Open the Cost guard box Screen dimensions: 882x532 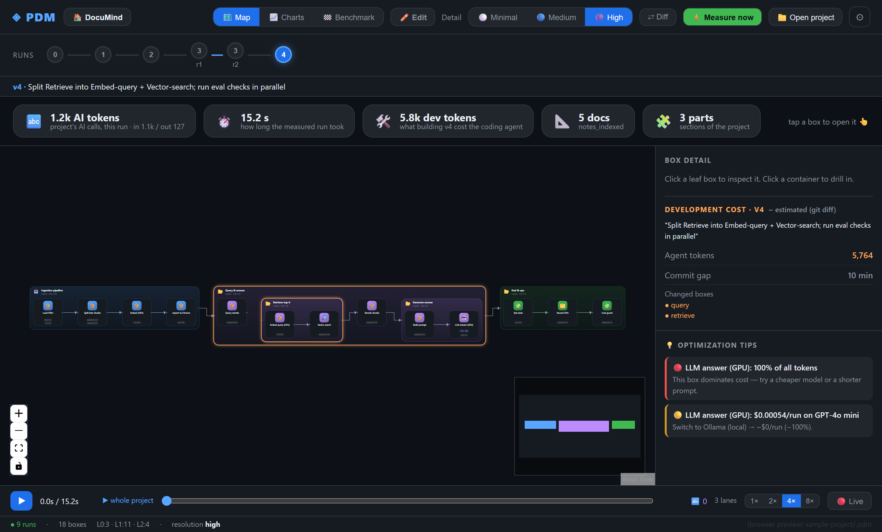click(607, 312)
